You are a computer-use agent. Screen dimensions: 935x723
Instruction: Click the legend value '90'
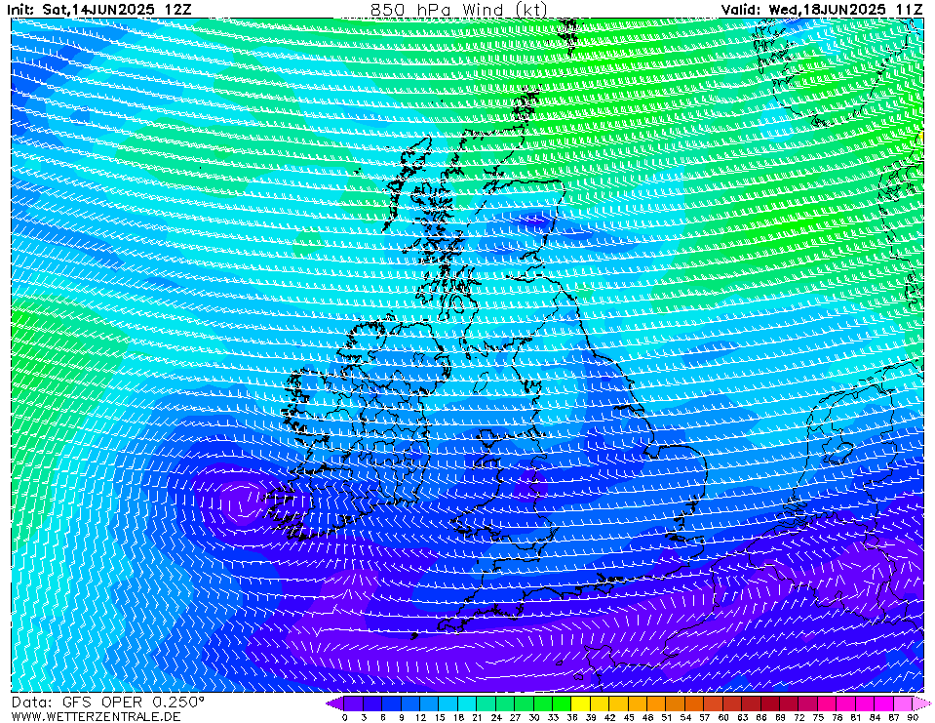click(913, 717)
